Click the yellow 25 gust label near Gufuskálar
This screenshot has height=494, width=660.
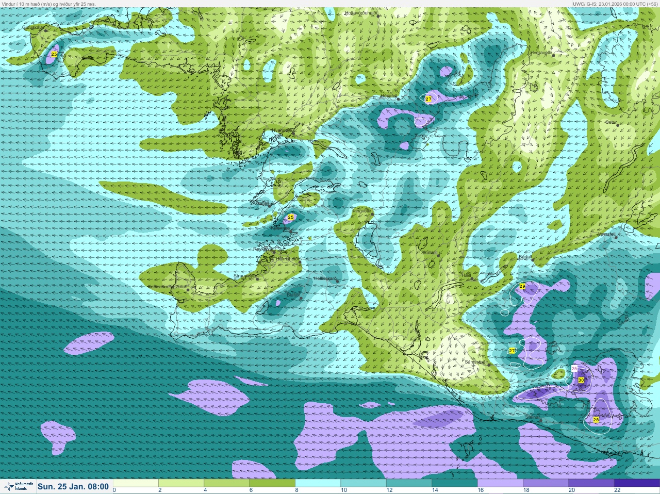tap(54, 54)
